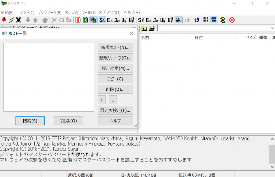Click the Upload up-arrow icon
Screen dimensions: 275x177
pos(35,20)
